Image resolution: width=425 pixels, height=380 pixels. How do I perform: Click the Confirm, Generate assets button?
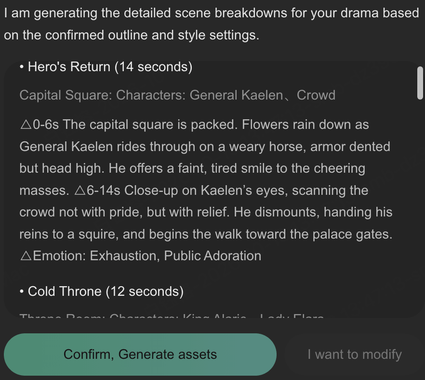(x=140, y=355)
